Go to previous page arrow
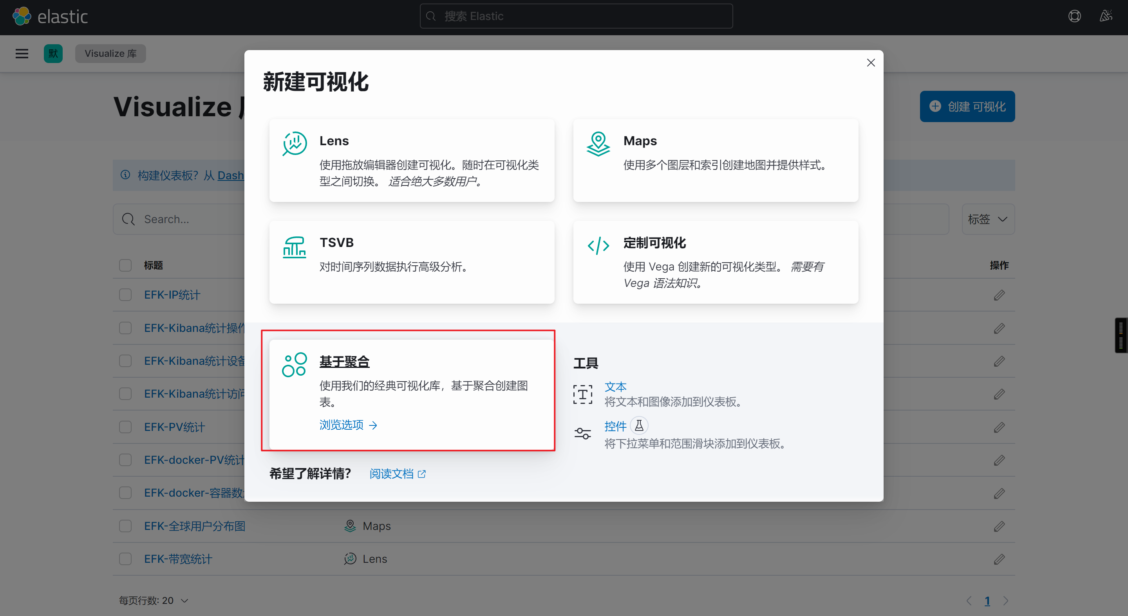 tap(969, 601)
